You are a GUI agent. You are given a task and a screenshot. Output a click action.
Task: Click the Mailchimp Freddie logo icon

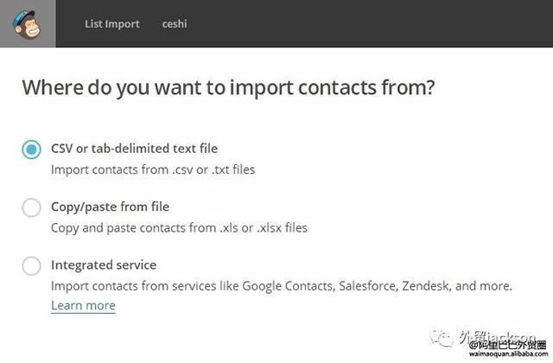[28, 23]
